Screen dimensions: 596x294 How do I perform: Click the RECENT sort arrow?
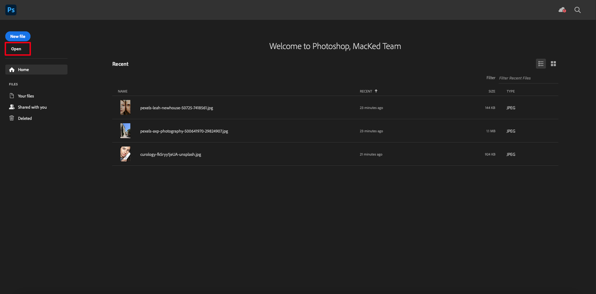pos(376,91)
